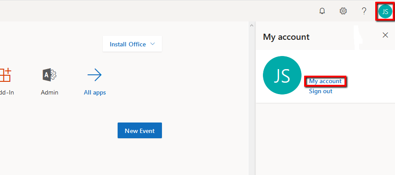Viewport: 395px width, 175px height.
Task: Open the settings gear icon
Action: pos(343,11)
